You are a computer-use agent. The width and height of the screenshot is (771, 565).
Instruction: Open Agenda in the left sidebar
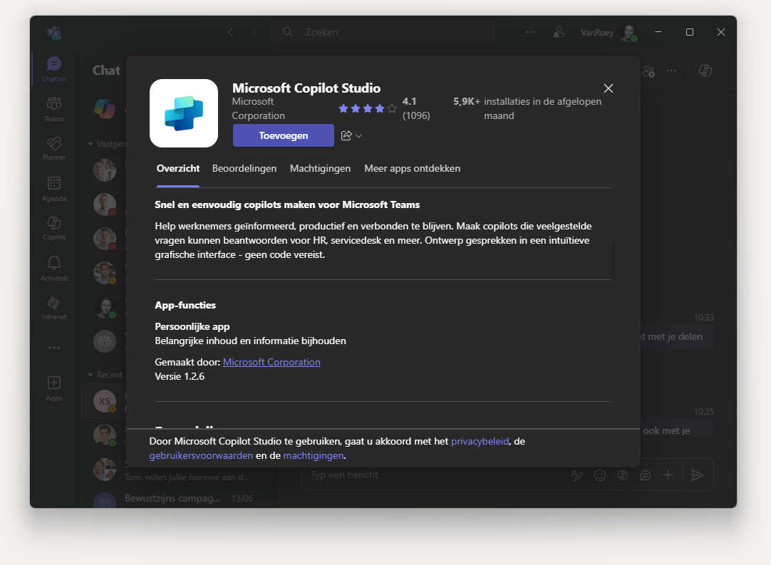point(54,189)
